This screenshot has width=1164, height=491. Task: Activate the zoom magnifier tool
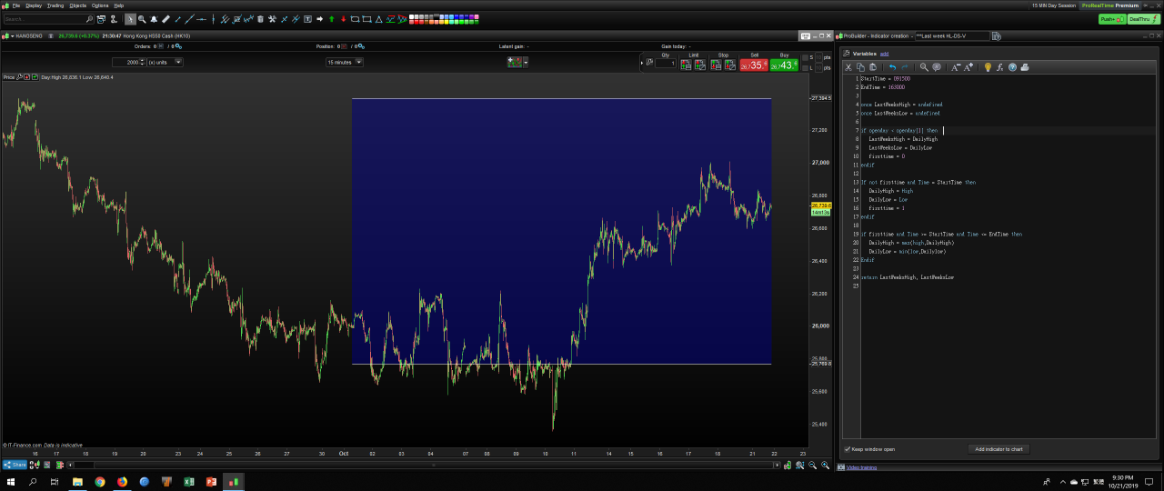pyautogui.click(x=142, y=19)
